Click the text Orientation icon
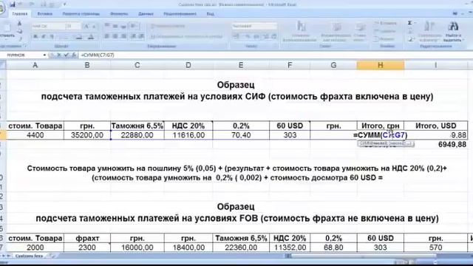Screen dimensions: 473x266 (135, 27)
